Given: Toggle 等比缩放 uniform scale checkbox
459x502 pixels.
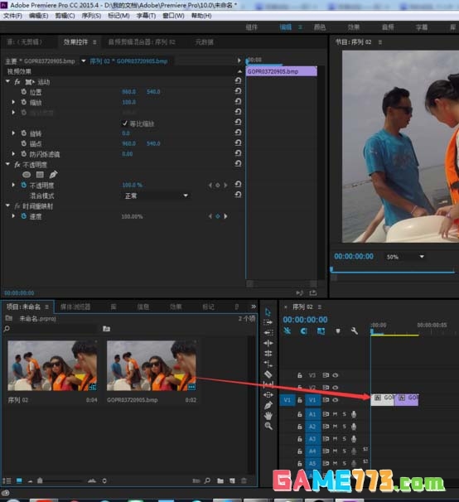Looking at the screenshot, I should (125, 123).
